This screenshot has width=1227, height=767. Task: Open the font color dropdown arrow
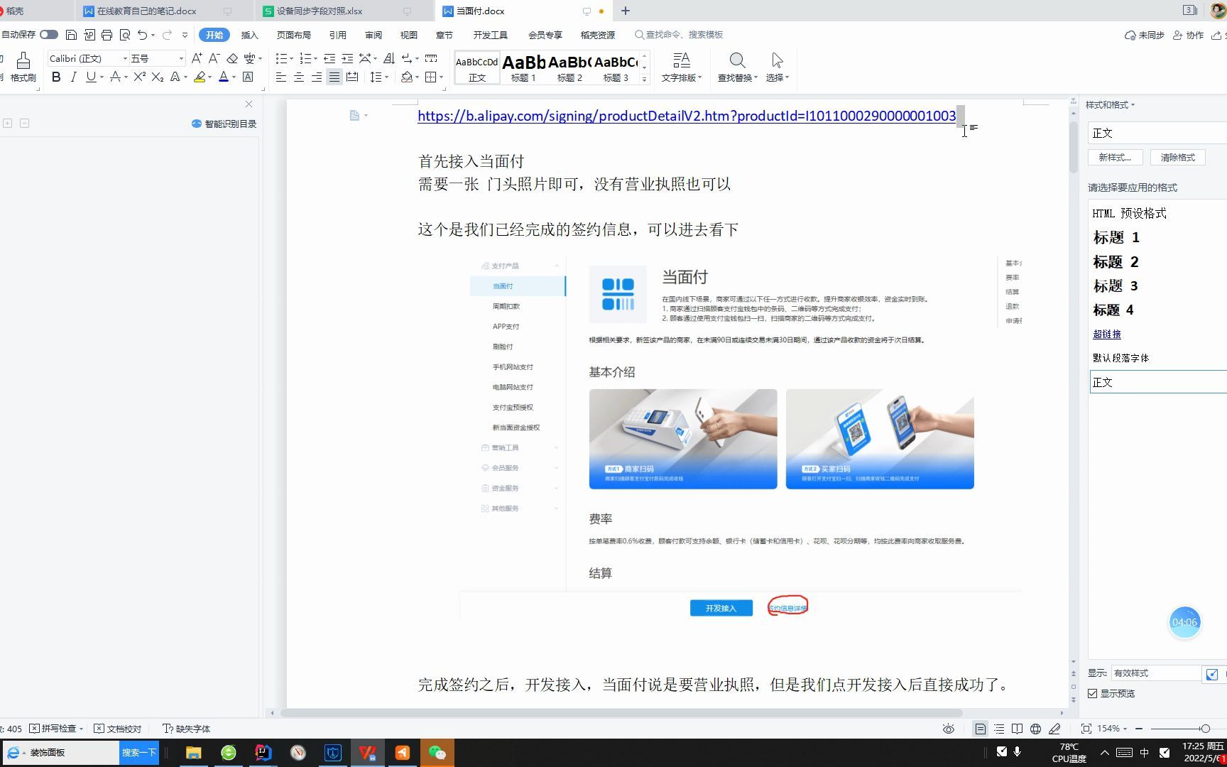234,77
